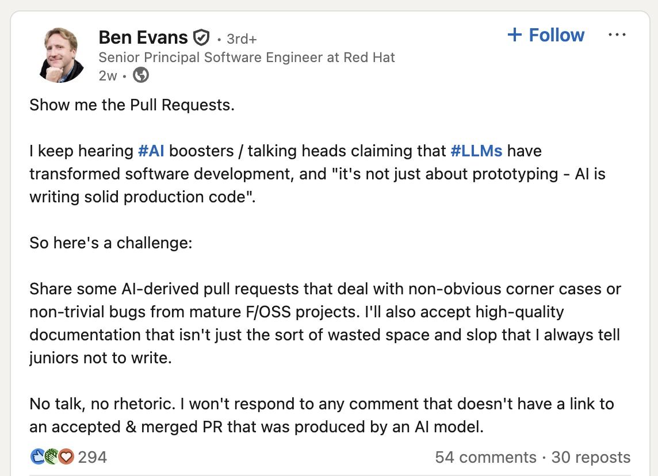Click the "Show me the Pull Requests." line
658x476 pixels.
[132, 106]
